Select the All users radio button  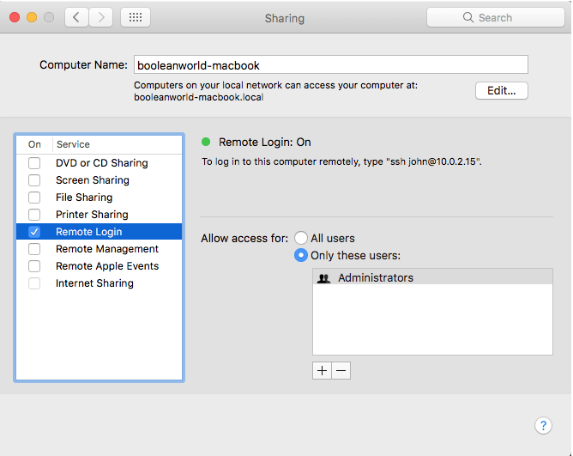301,238
